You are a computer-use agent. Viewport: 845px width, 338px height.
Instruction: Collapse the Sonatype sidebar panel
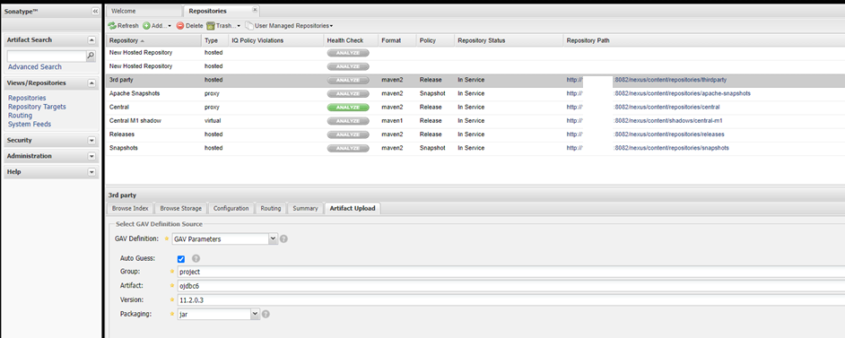click(95, 11)
